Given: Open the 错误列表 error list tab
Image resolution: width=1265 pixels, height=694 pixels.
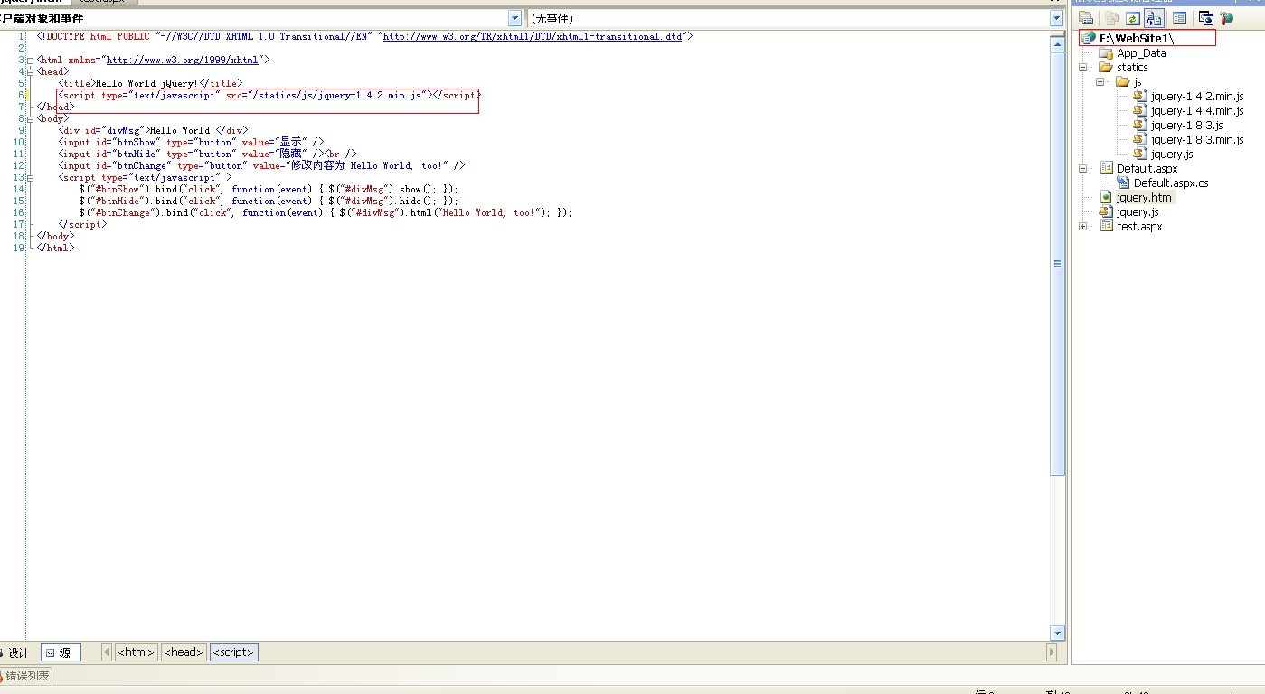Looking at the screenshot, I should point(27,676).
